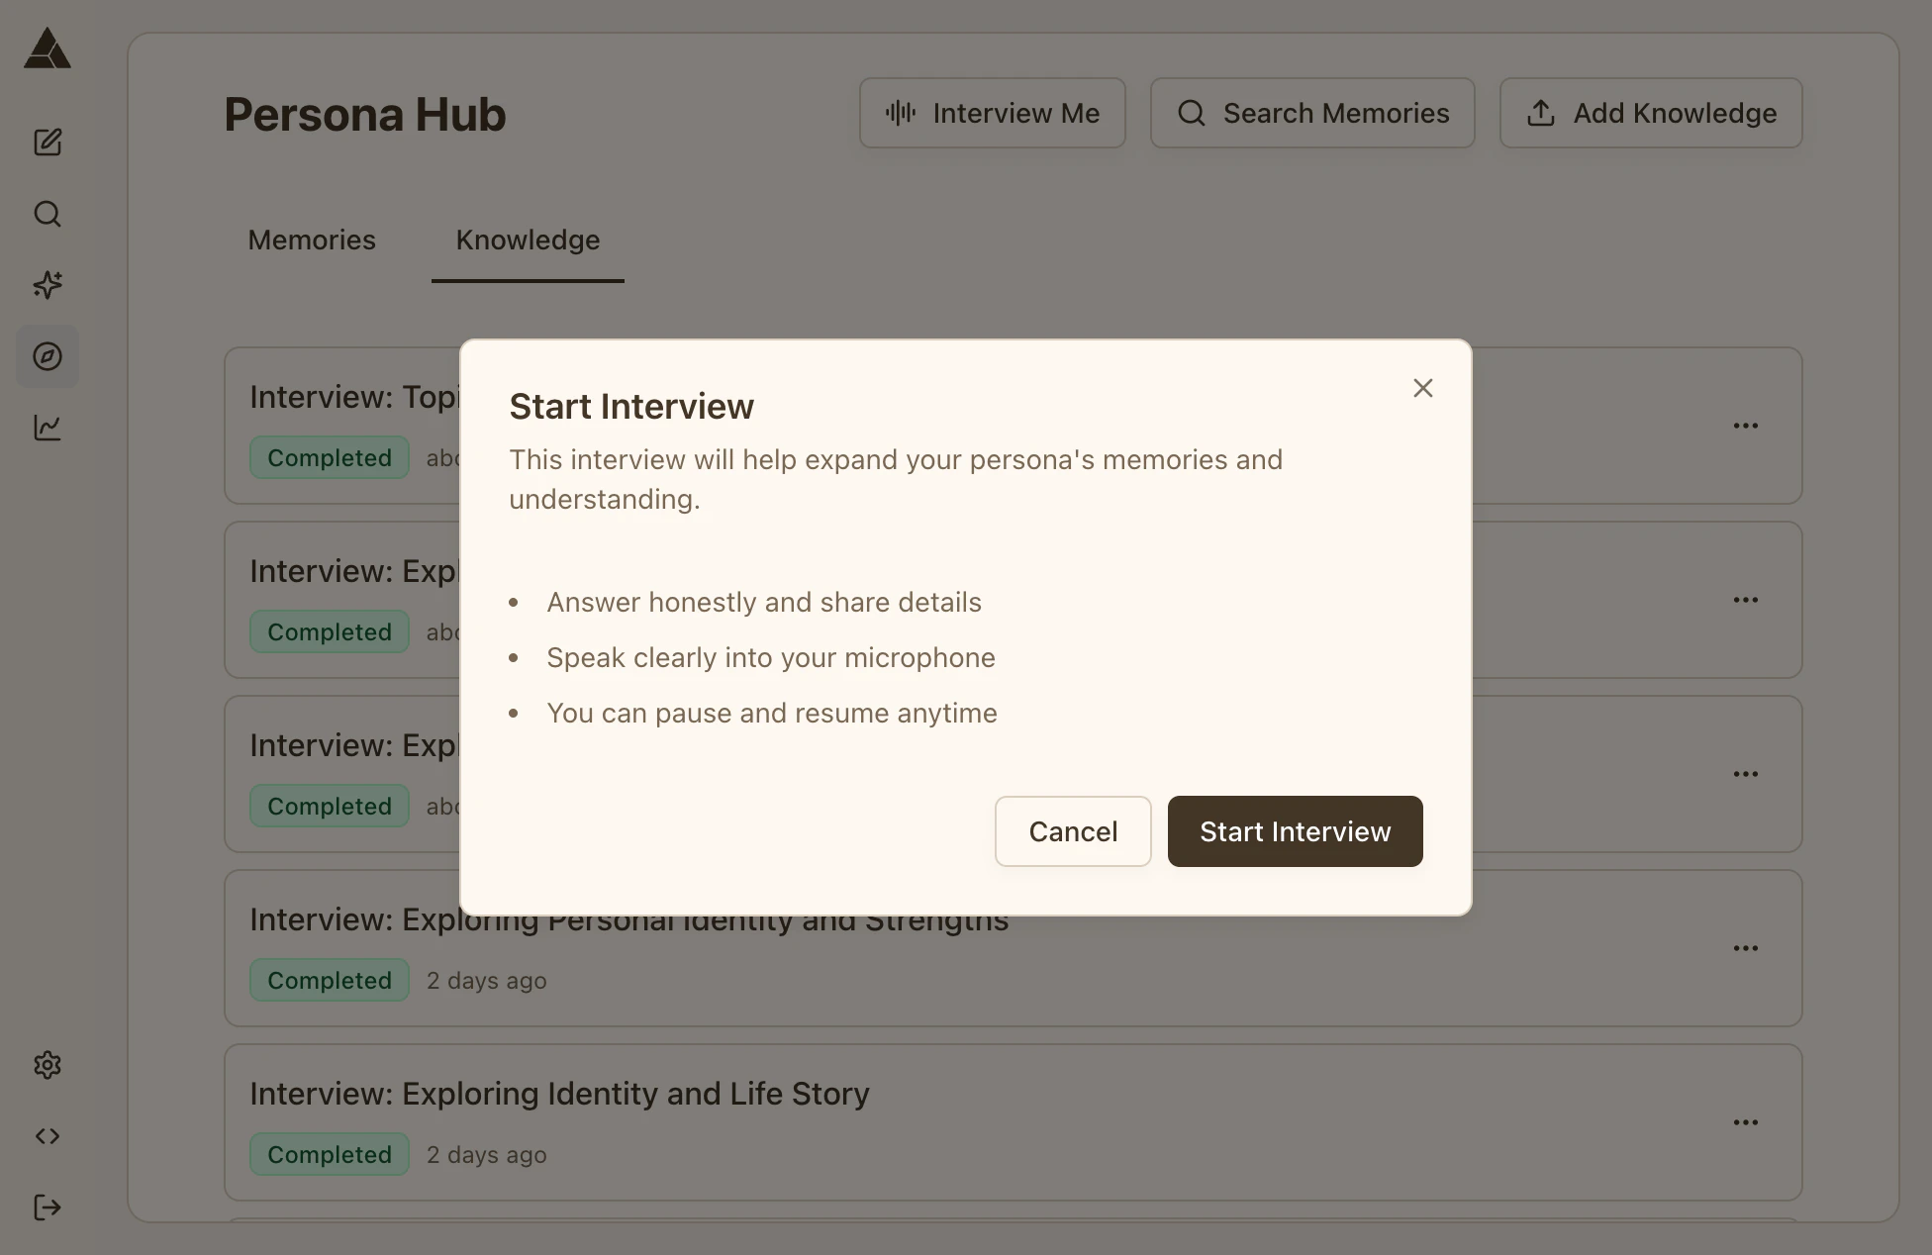1932x1255 pixels.
Task: Select the search icon in the sidebar
Action: (x=47, y=214)
